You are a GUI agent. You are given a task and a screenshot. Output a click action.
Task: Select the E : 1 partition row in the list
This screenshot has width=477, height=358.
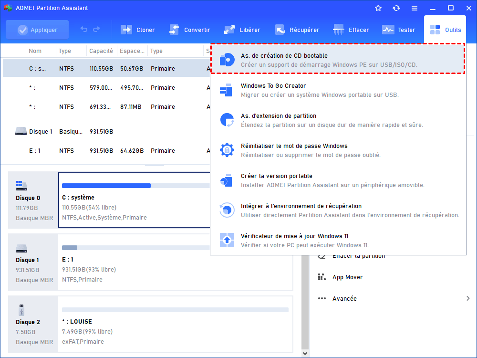pos(106,150)
